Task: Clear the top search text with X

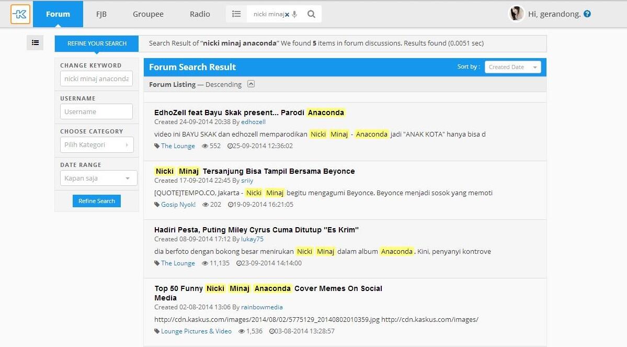Action: pyautogui.click(x=287, y=15)
